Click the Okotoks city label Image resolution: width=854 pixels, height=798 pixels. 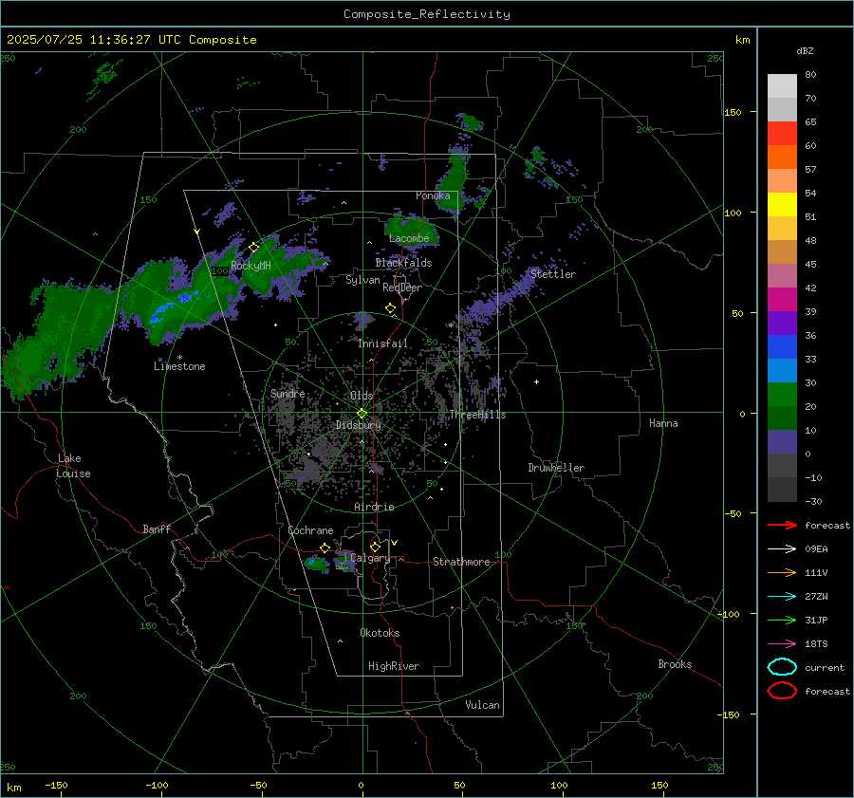(380, 633)
